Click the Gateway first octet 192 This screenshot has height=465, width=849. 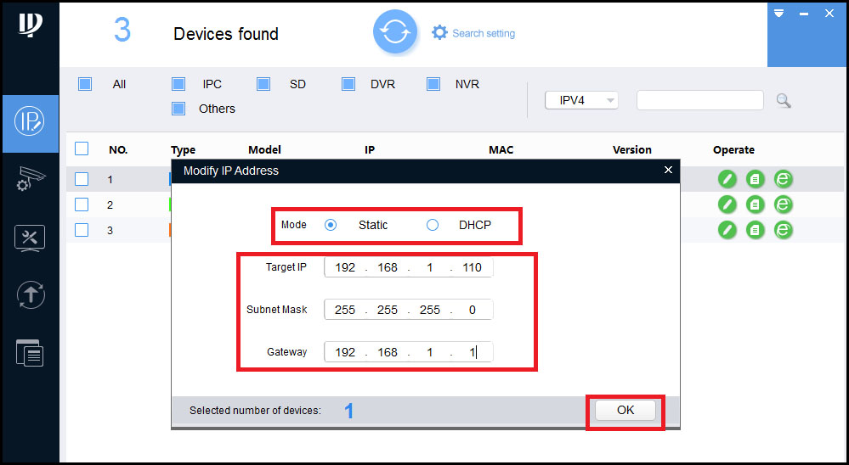[345, 352]
